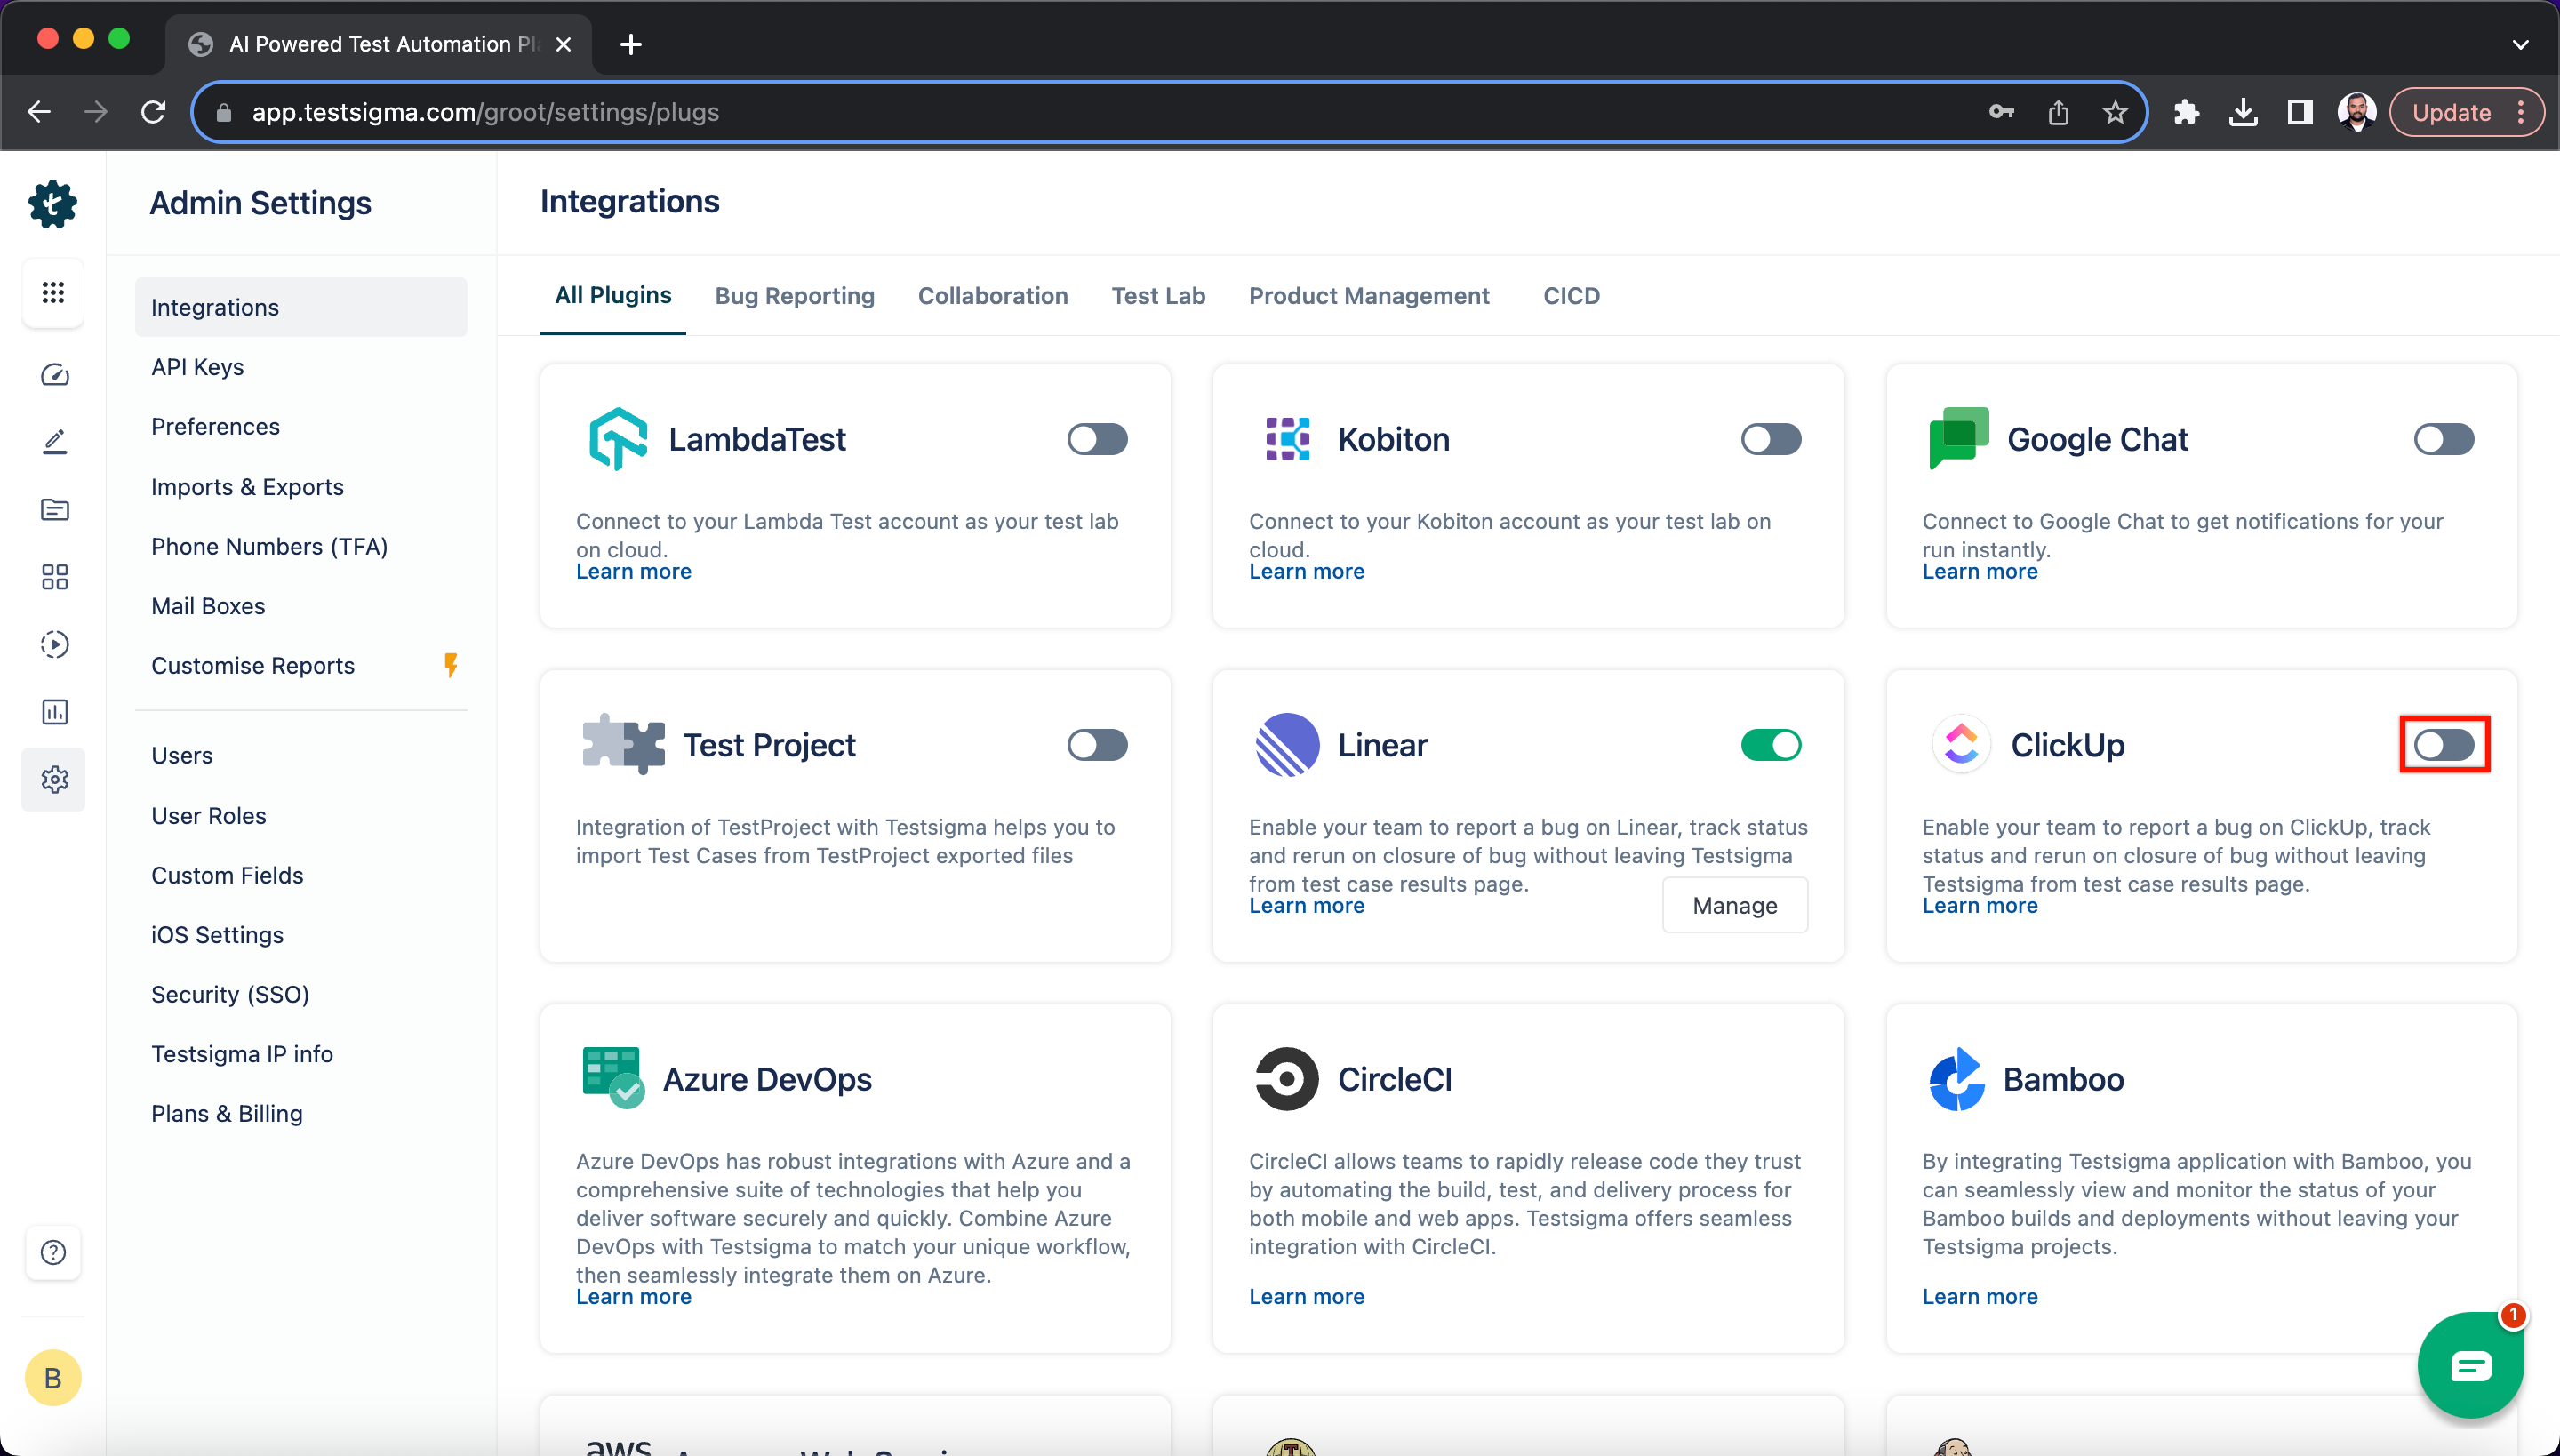Open the Collaboration tab

coord(992,296)
